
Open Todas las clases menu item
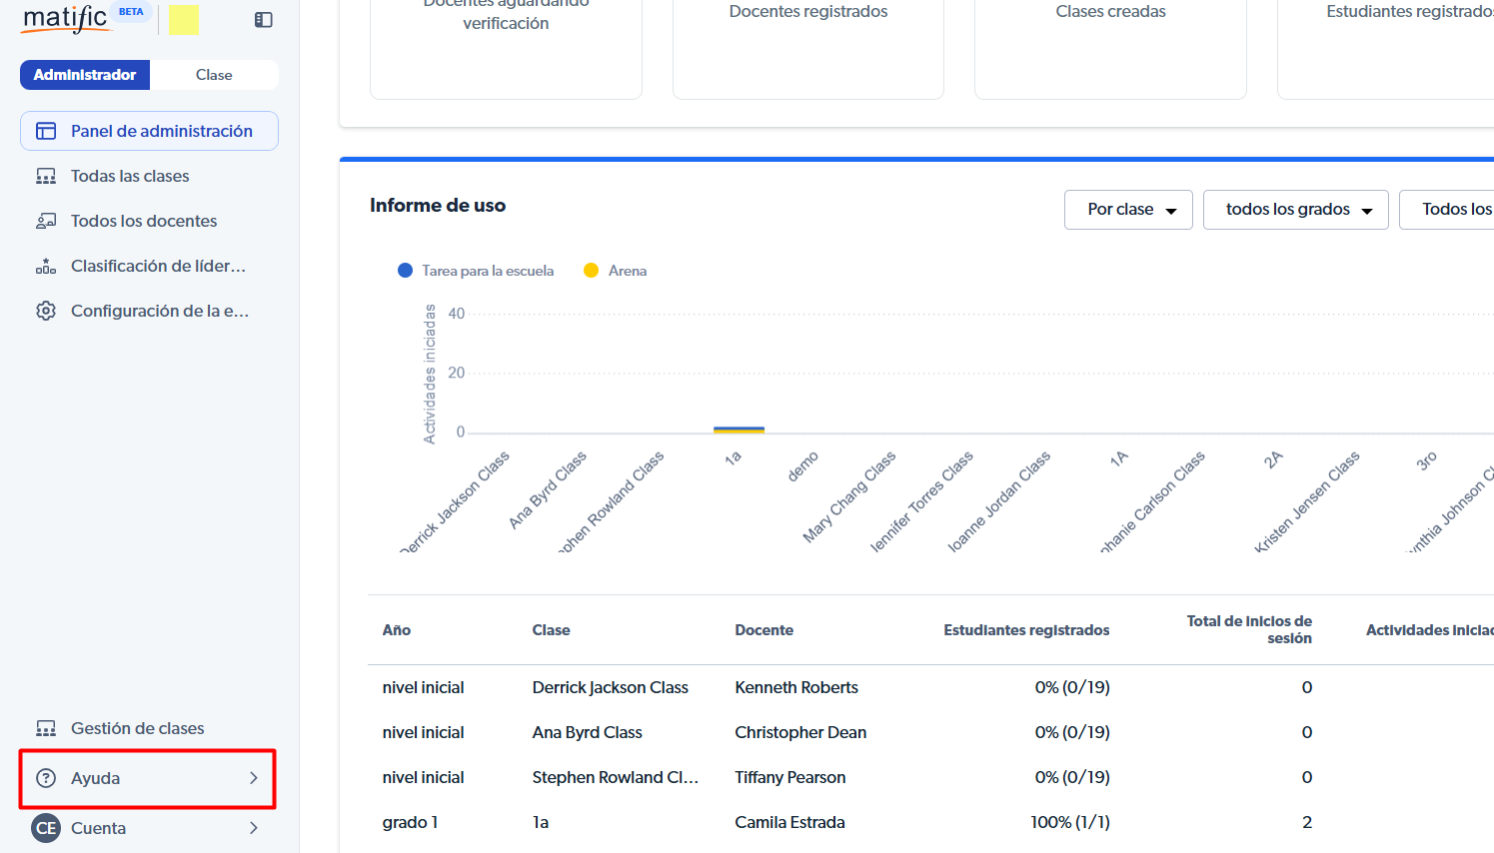(x=130, y=176)
